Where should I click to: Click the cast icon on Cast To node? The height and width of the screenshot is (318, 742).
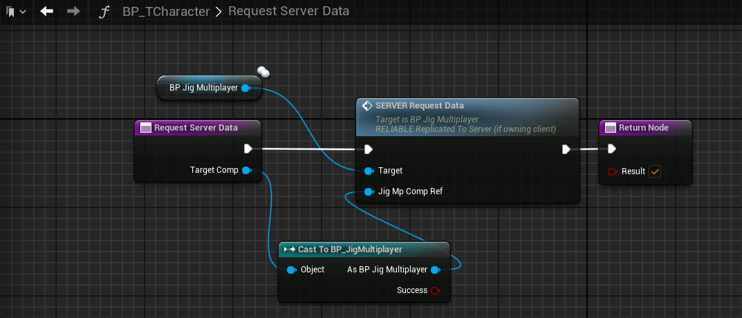288,250
